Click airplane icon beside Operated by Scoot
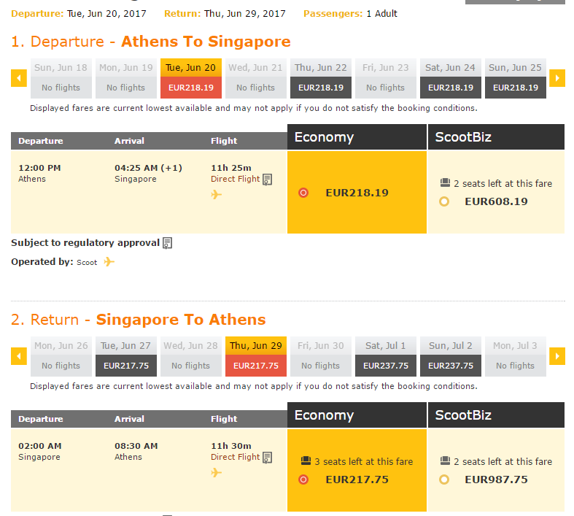 click(109, 262)
